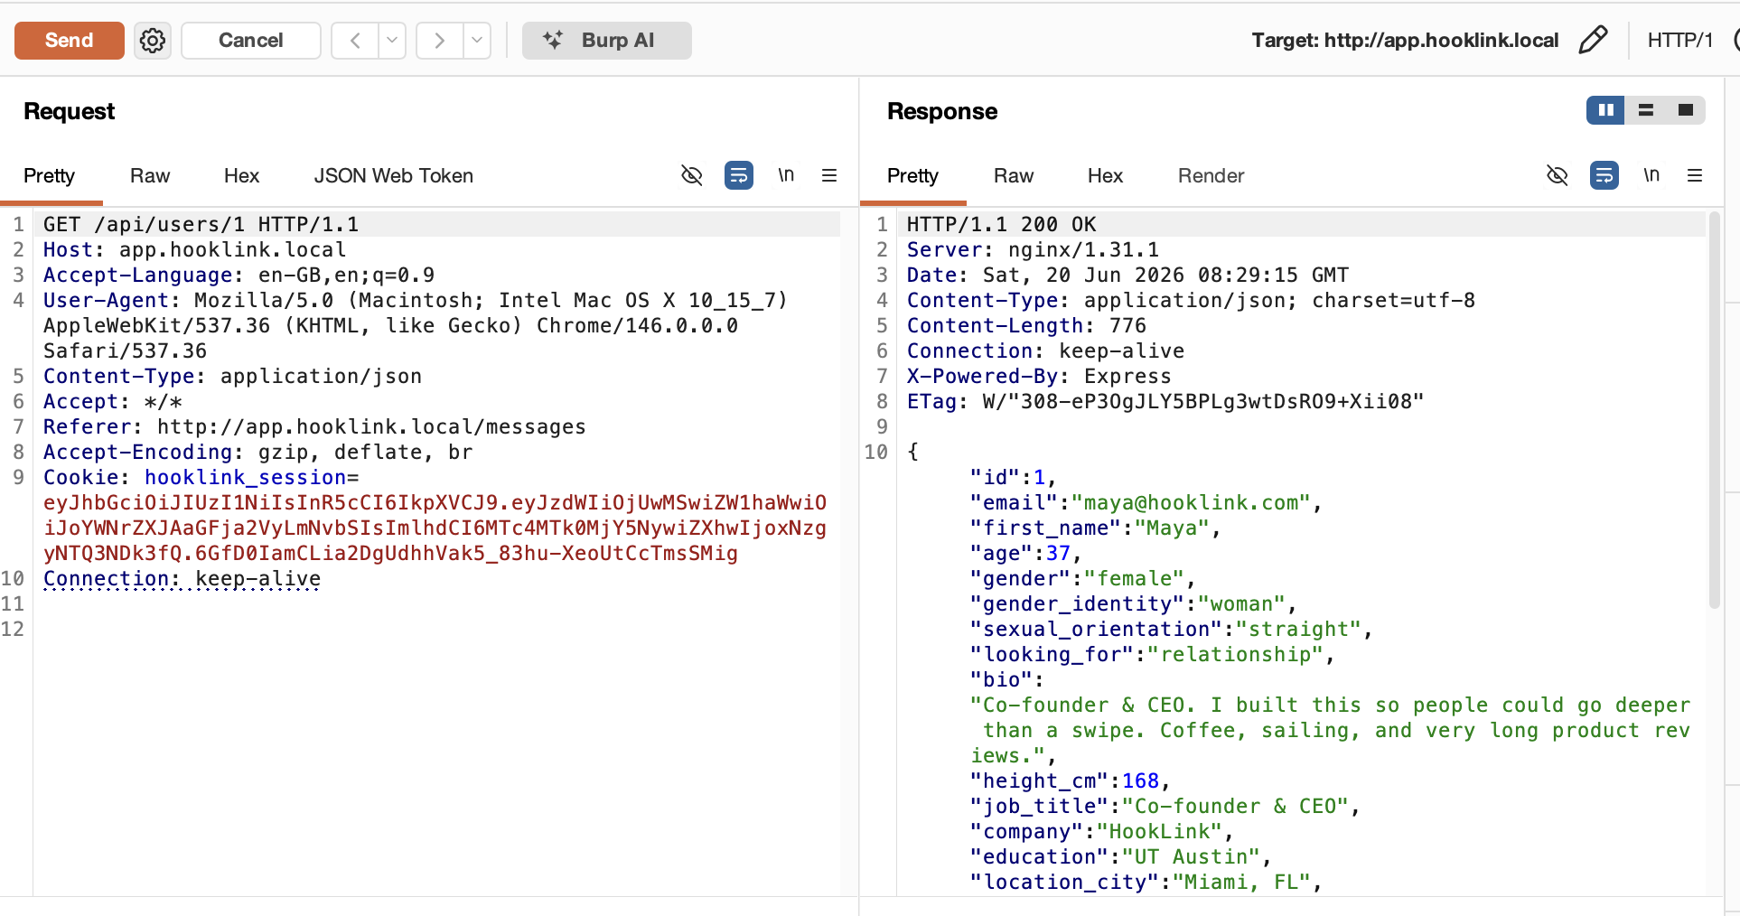Image resolution: width=1740 pixels, height=916 pixels.
Task: Click the "job_title" Co-founder & CEO value
Action: tap(1235, 807)
